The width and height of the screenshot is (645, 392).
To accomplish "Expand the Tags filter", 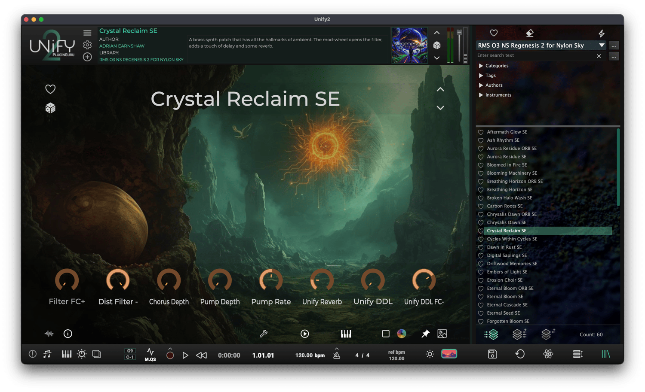I will pyautogui.click(x=481, y=76).
